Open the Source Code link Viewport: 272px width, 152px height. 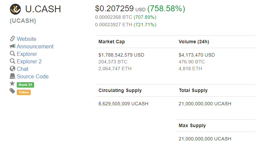pyautogui.click(x=33, y=77)
